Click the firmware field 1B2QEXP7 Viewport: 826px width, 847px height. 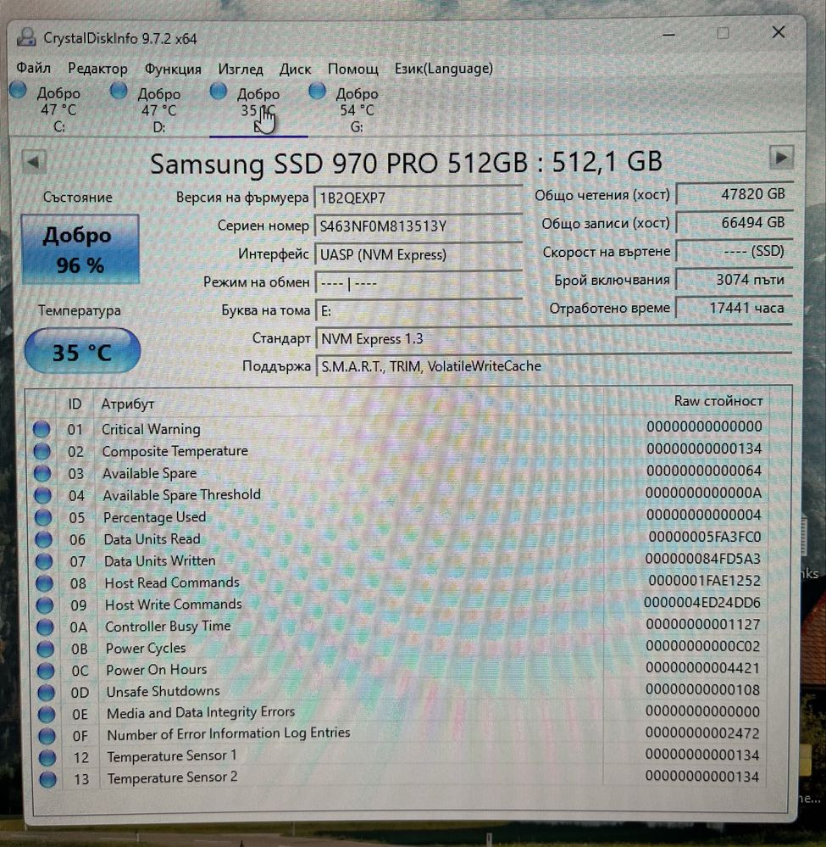418,198
